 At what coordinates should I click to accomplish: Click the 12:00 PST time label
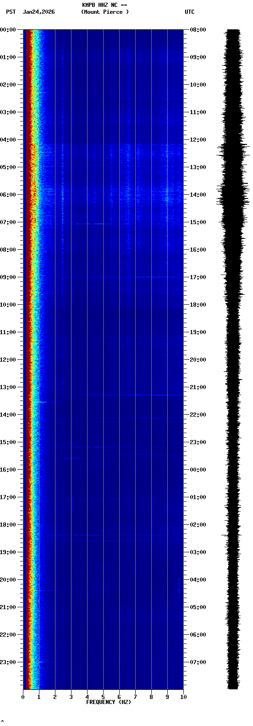[x=8, y=360]
